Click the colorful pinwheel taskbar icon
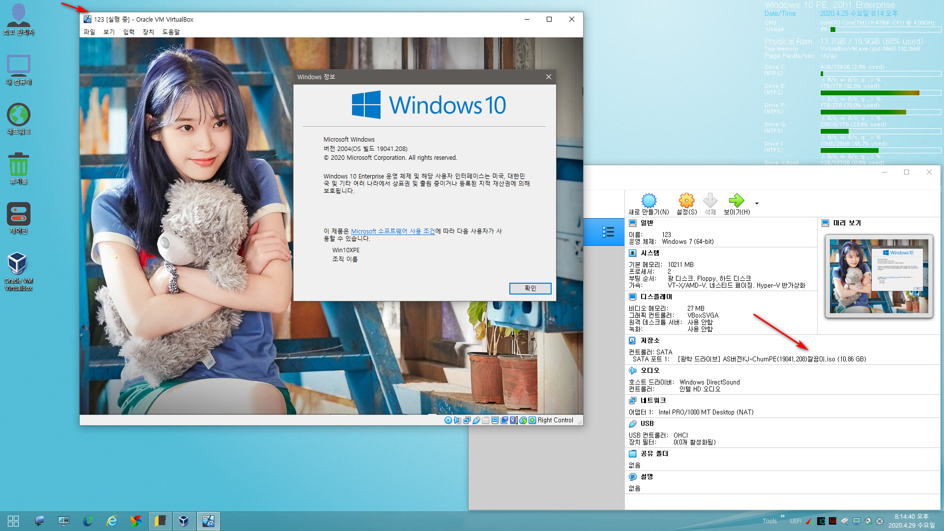This screenshot has height=531, width=944. point(136,521)
